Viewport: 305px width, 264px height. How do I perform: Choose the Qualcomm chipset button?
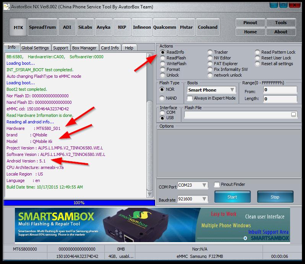(x=164, y=27)
